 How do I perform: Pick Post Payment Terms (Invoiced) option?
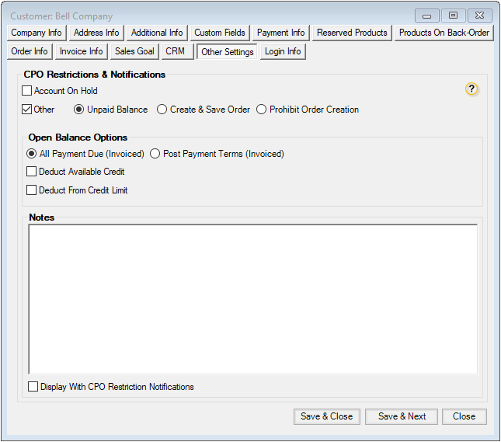tap(155, 154)
